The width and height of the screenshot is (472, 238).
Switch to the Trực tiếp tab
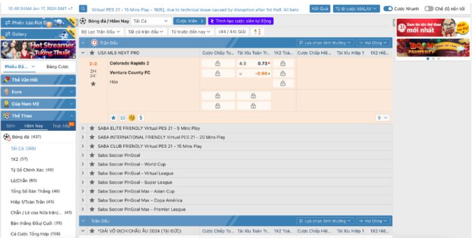(62, 126)
